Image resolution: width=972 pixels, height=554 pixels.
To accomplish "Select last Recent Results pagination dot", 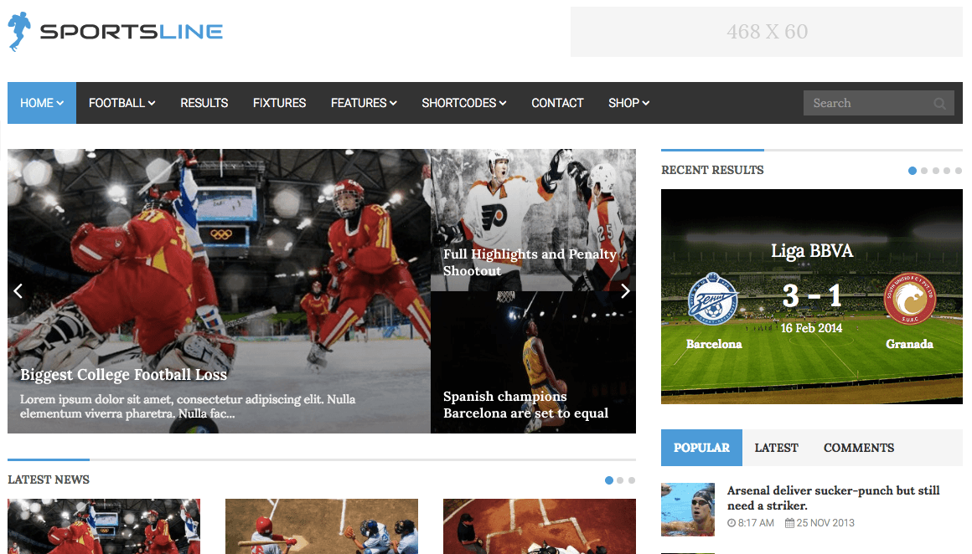I will (x=959, y=171).
